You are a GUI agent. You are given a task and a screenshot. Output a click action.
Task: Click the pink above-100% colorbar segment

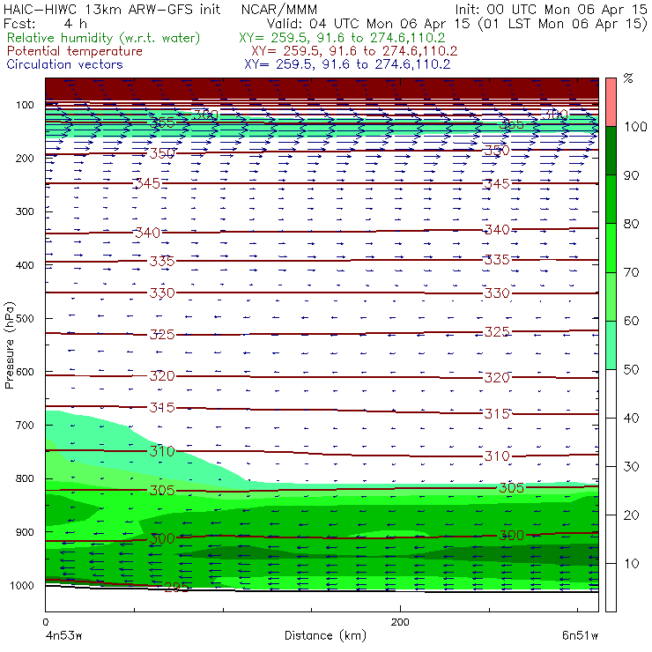pos(611,102)
